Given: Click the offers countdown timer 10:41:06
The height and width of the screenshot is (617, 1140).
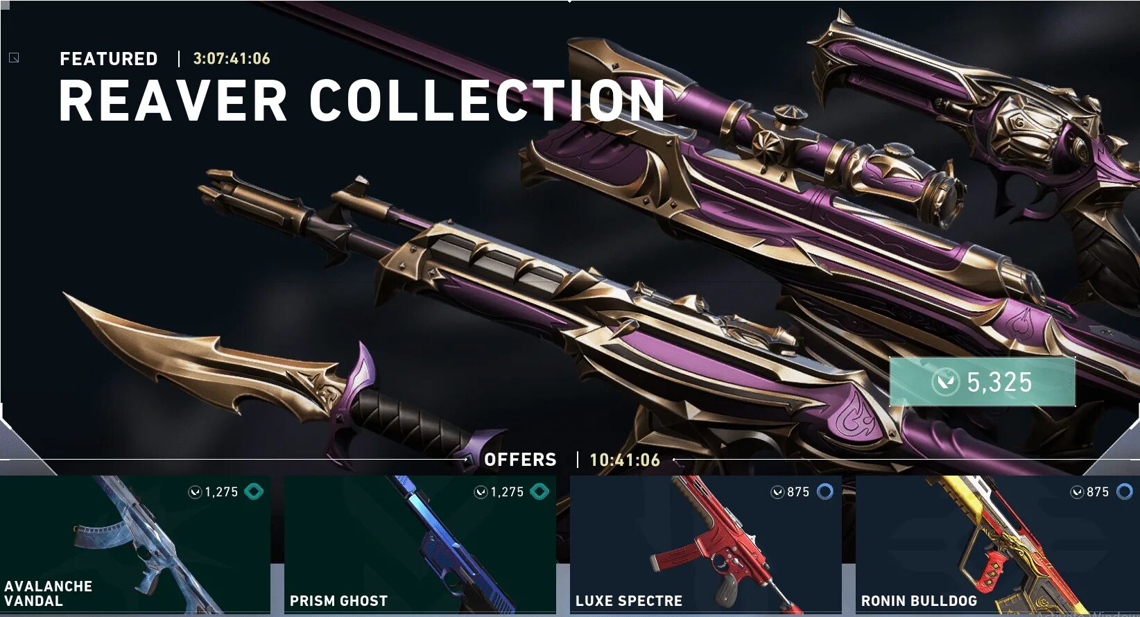Looking at the screenshot, I should 625,460.
